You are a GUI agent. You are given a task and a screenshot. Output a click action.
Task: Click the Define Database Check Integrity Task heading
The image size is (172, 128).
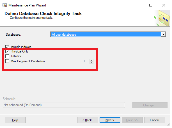tap(43, 13)
